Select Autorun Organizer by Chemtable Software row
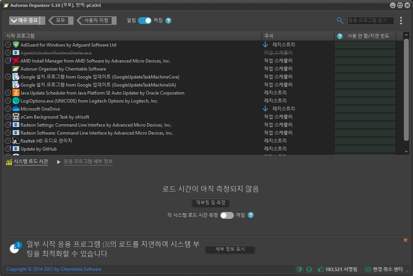The width and height of the screenshot is (413, 276). [200, 69]
